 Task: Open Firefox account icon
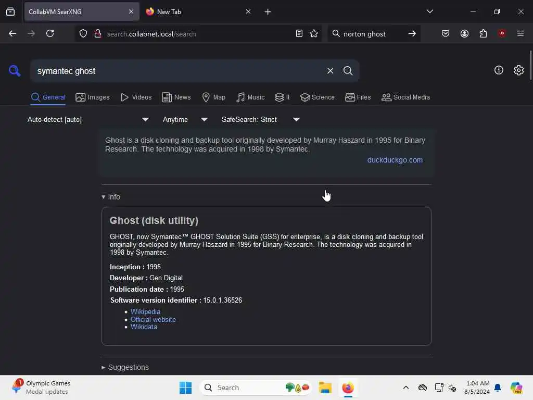click(464, 33)
